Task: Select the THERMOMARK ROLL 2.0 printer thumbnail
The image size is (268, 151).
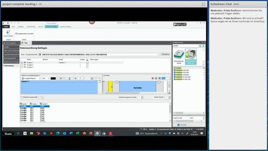Action: coord(191,57)
